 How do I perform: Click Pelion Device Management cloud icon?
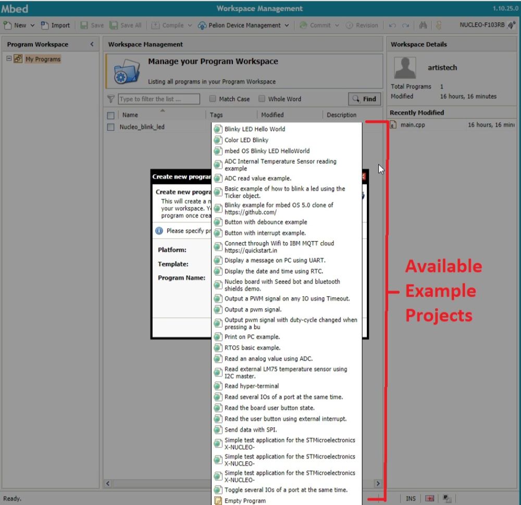pos(202,25)
